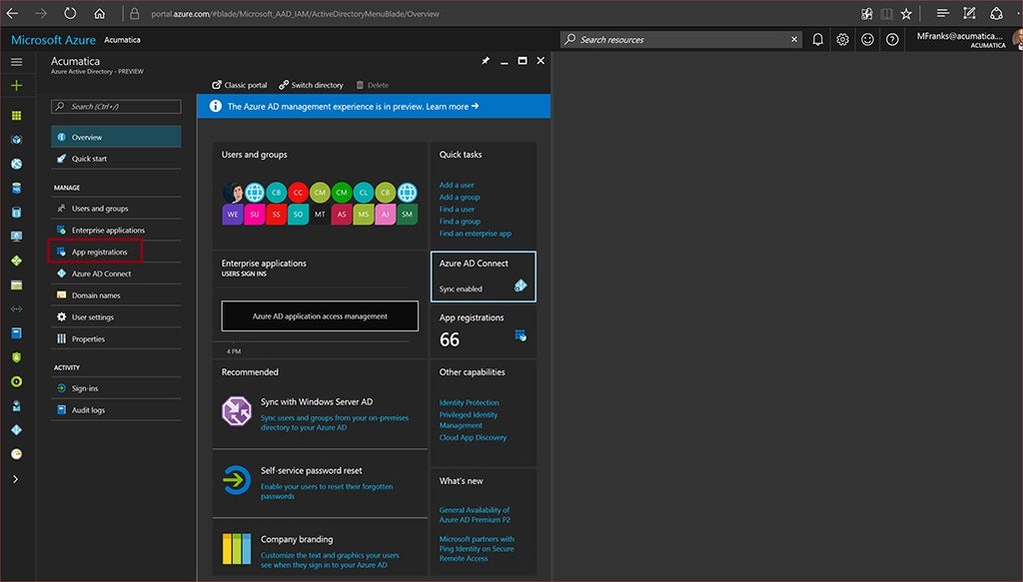1023x582 pixels.
Task: Open the notifications bell icon
Action: point(817,40)
